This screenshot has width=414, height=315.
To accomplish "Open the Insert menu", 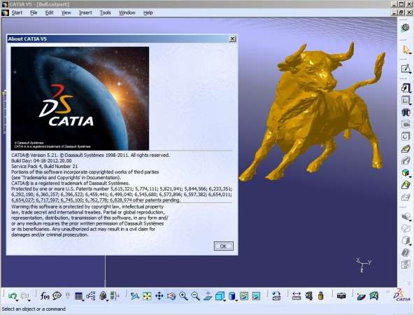I will [x=85, y=13].
